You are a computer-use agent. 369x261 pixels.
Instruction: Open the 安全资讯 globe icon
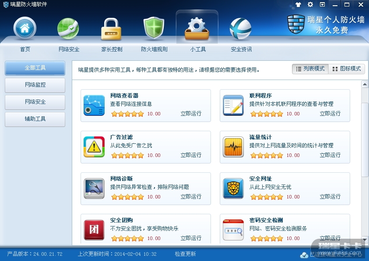tap(240, 29)
